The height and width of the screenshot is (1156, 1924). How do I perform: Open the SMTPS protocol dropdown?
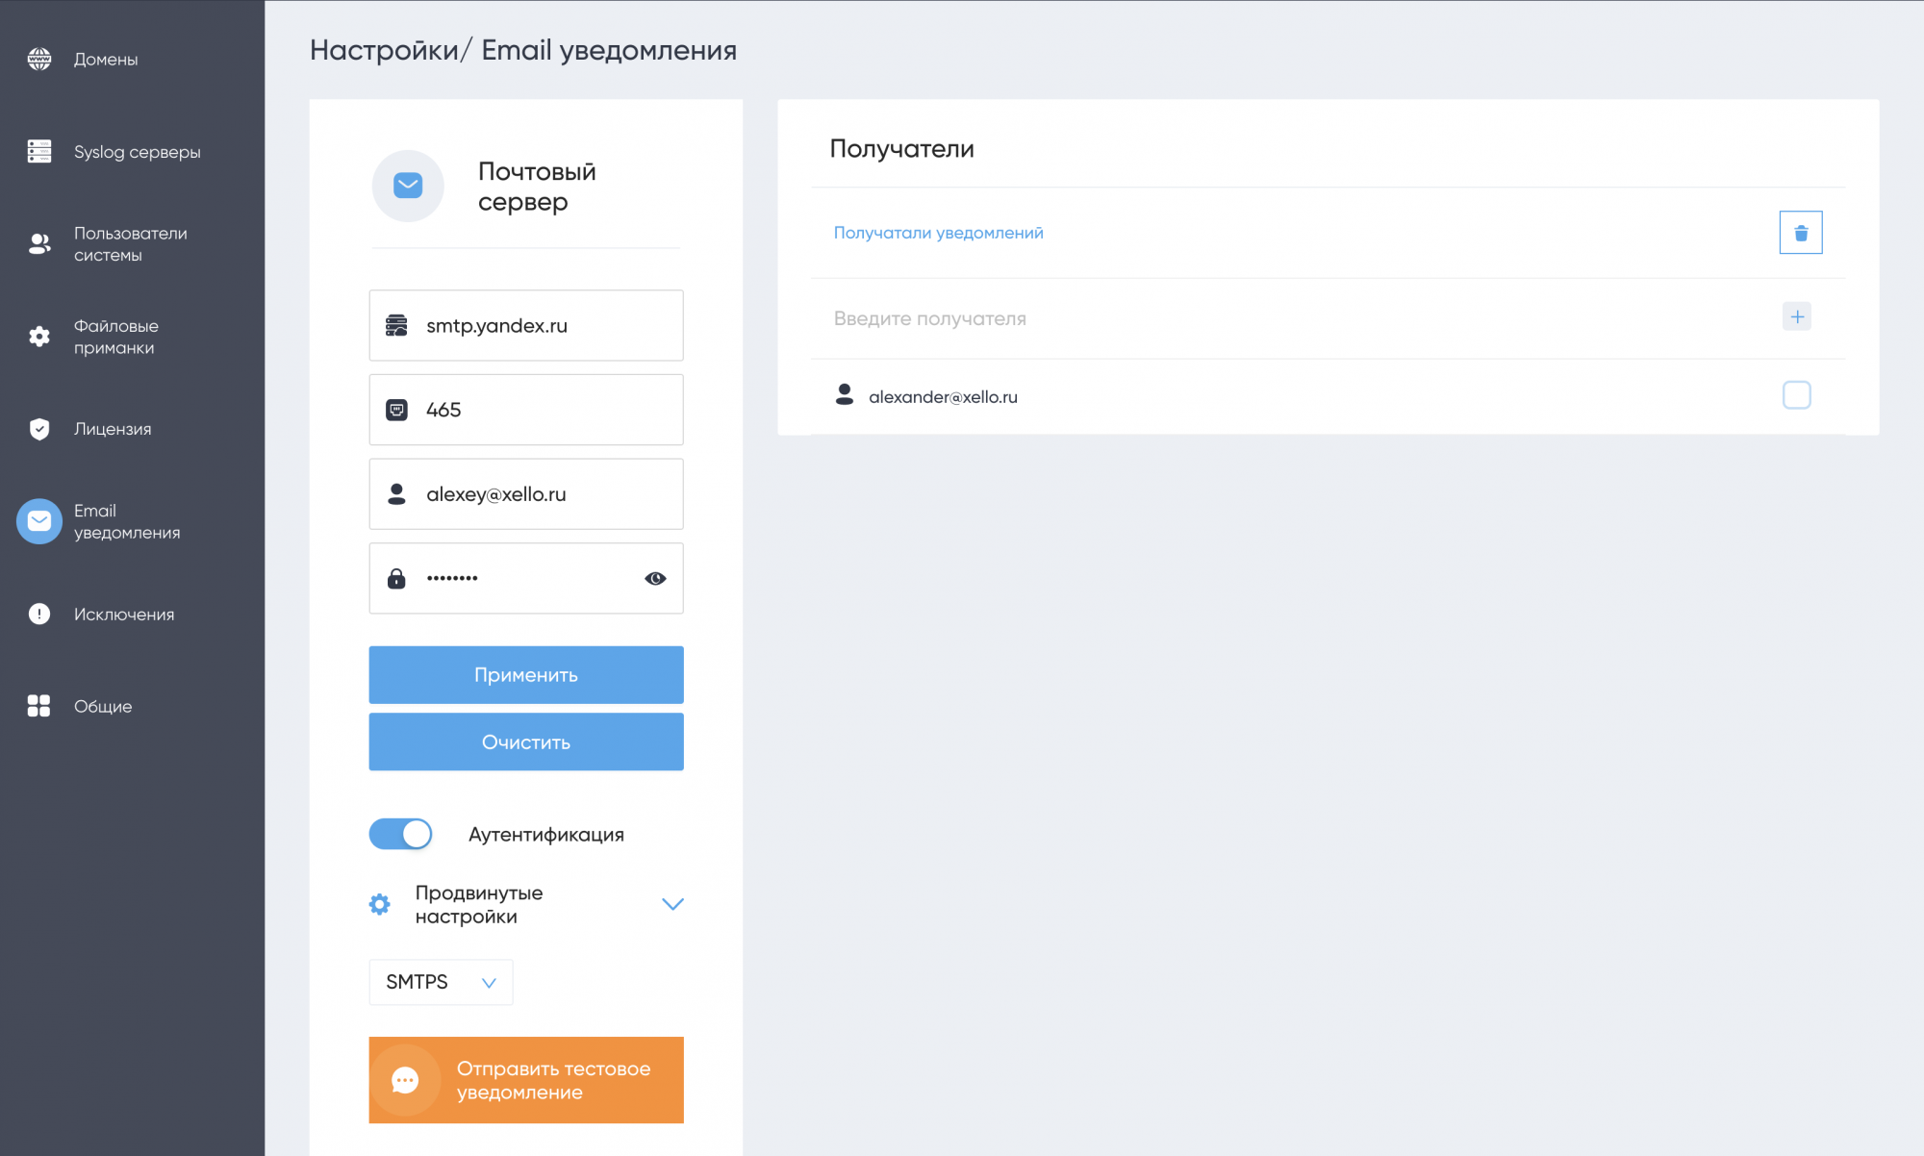click(x=441, y=982)
